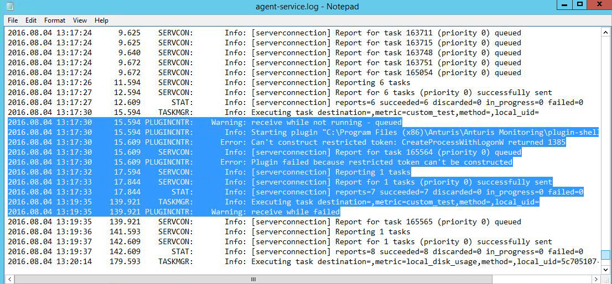Click the 'reports=6 succeeded=6' STAT line
This screenshot has width=612, height=284.
coord(295,102)
